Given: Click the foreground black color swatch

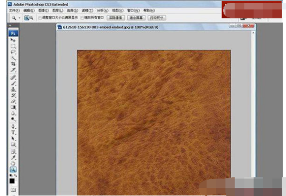Looking at the screenshot, I should pyautogui.click(x=12, y=181).
